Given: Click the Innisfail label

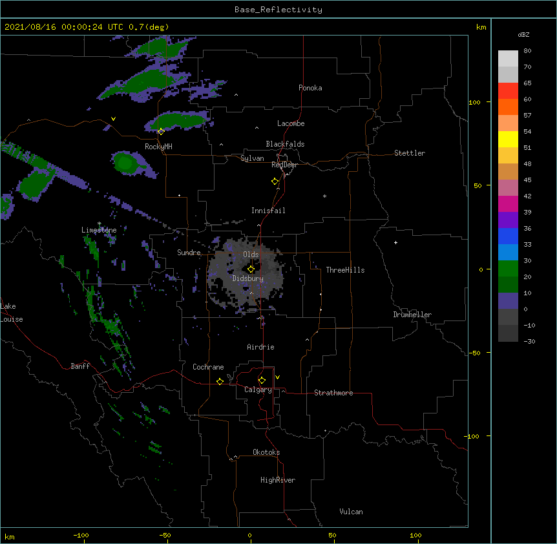Looking at the screenshot, I should [x=268, y=211].
